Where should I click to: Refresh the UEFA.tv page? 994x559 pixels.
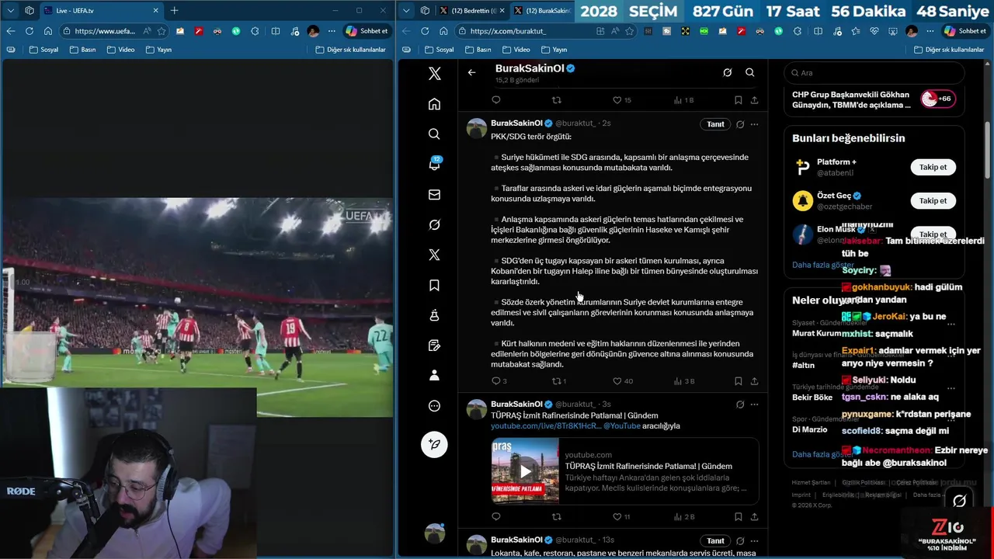29,31
